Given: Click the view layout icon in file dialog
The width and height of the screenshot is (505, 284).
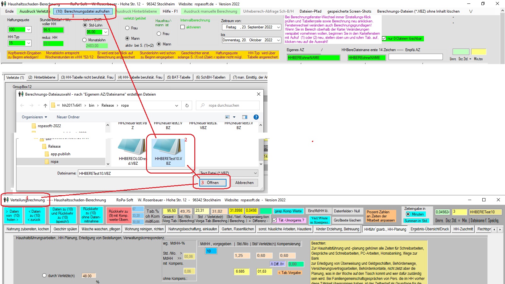Looking at the screenshot, I should tap(228, 117).
